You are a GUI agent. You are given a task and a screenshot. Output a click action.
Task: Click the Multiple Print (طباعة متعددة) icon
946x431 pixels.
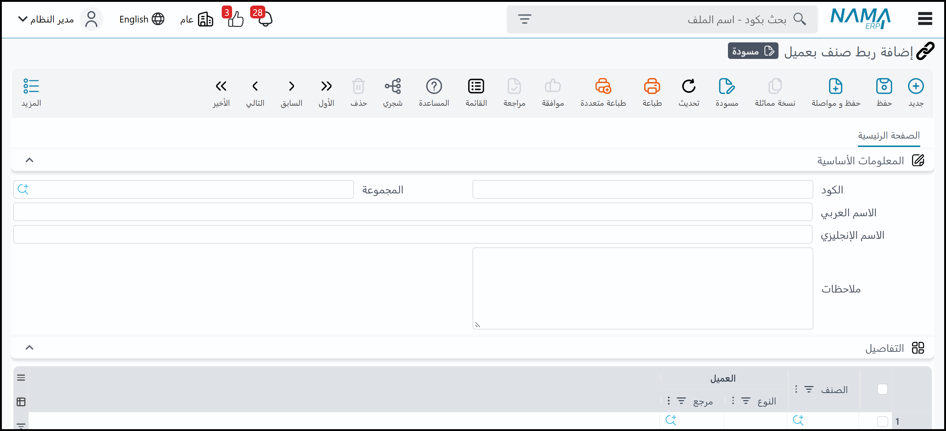pos(603,87)
